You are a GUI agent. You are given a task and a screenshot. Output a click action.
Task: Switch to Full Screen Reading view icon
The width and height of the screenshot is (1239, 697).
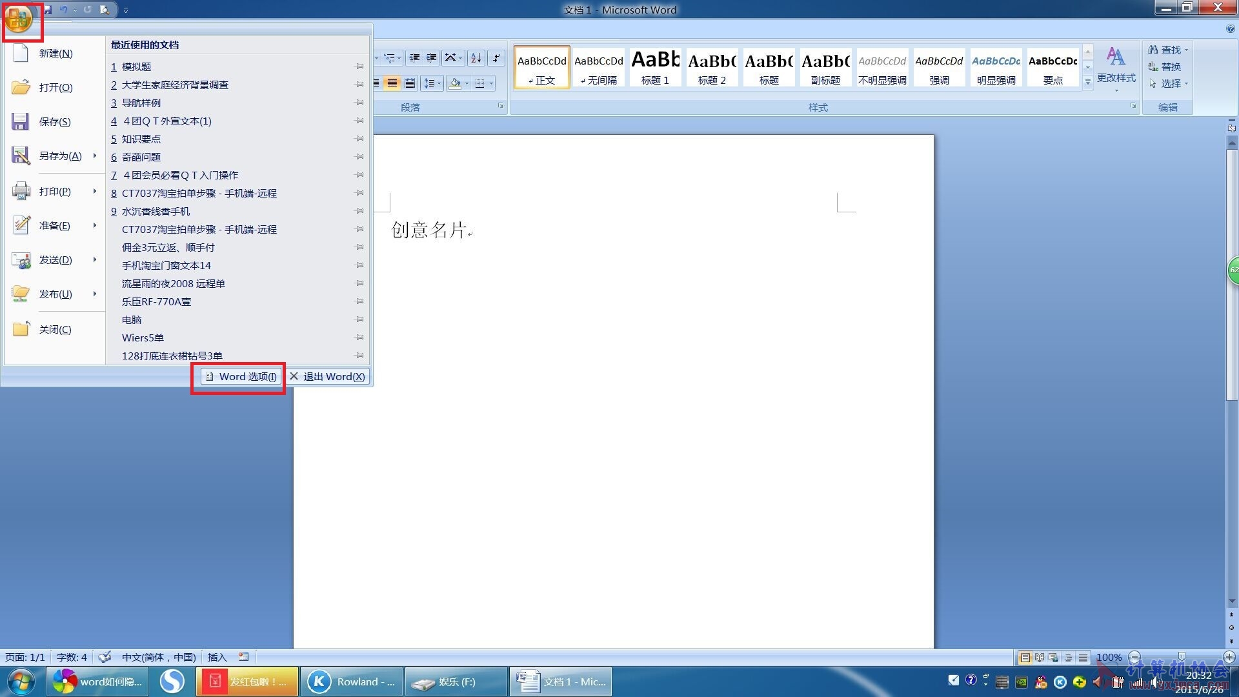tap(1040, 658)
